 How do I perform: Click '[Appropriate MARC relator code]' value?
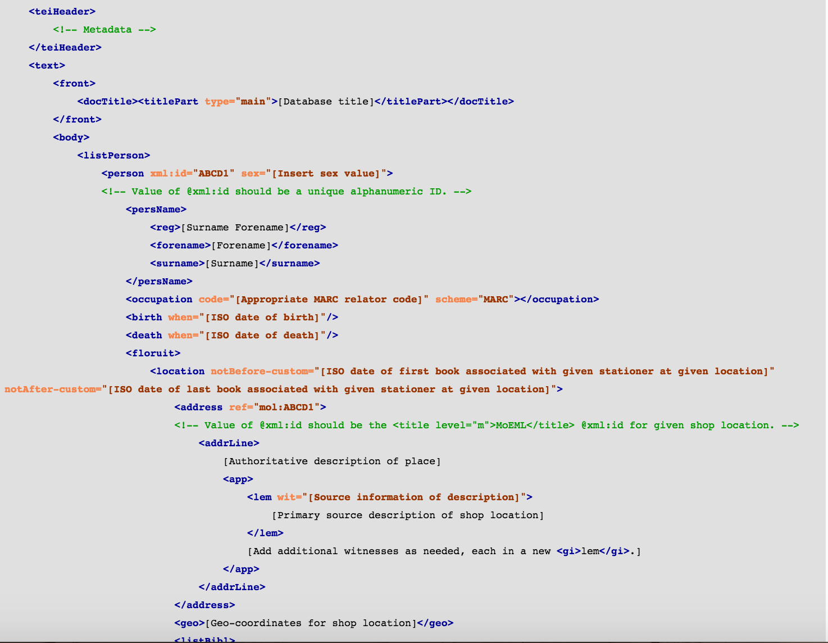point(329,299)
